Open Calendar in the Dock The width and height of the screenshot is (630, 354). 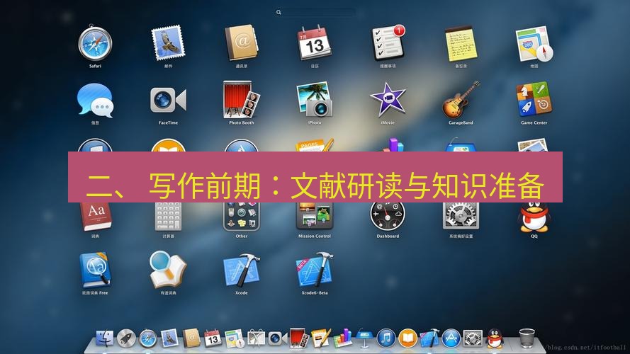click(x=213, y=338)
